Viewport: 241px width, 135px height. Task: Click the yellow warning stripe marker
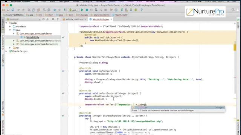tap(235, 47)
